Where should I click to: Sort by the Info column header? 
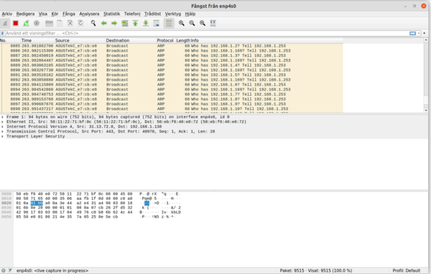click(x=267, y=40)
